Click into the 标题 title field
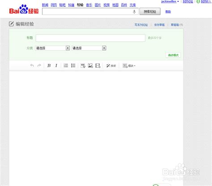Image resolution: width=212 pixels, height=186 pixels. tap(90, 38)
